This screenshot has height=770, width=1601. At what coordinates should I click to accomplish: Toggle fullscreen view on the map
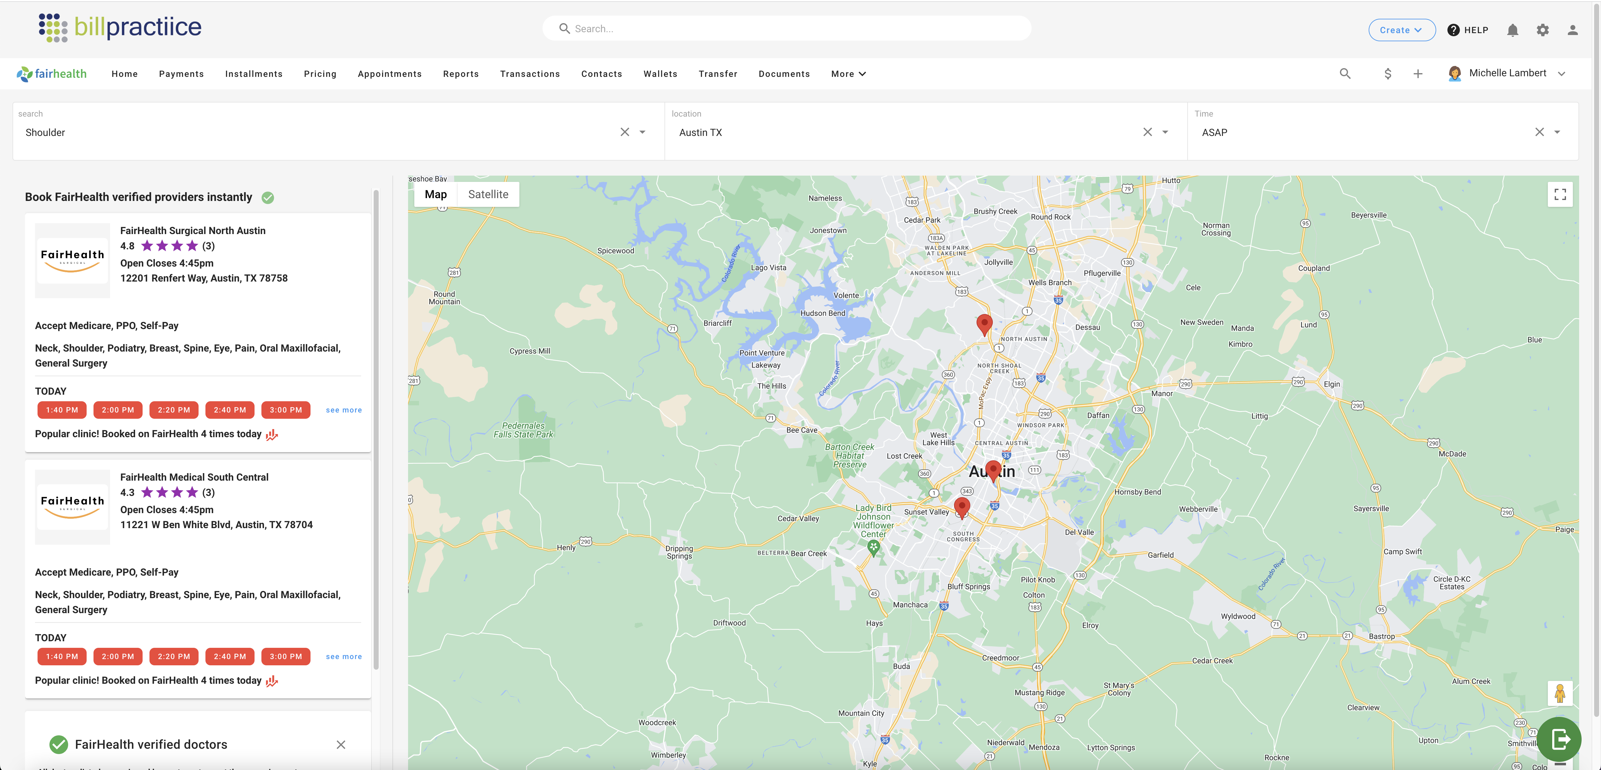coord(1559,194)
